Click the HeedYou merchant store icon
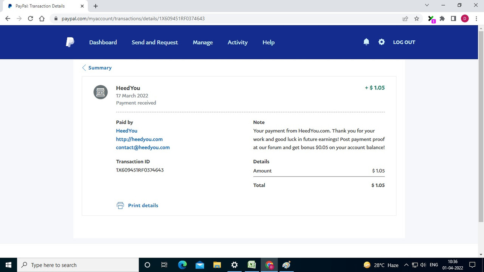This screenshot has height=272, width=484. pos(101,92)
